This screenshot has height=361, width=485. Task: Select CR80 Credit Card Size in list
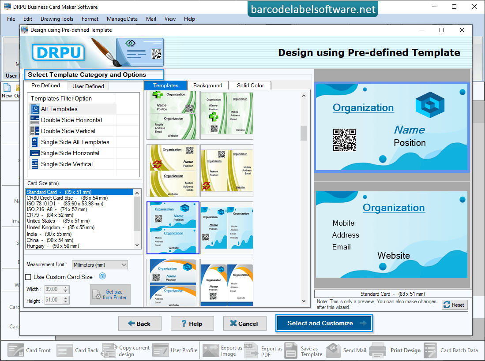[x=79, y=198]
